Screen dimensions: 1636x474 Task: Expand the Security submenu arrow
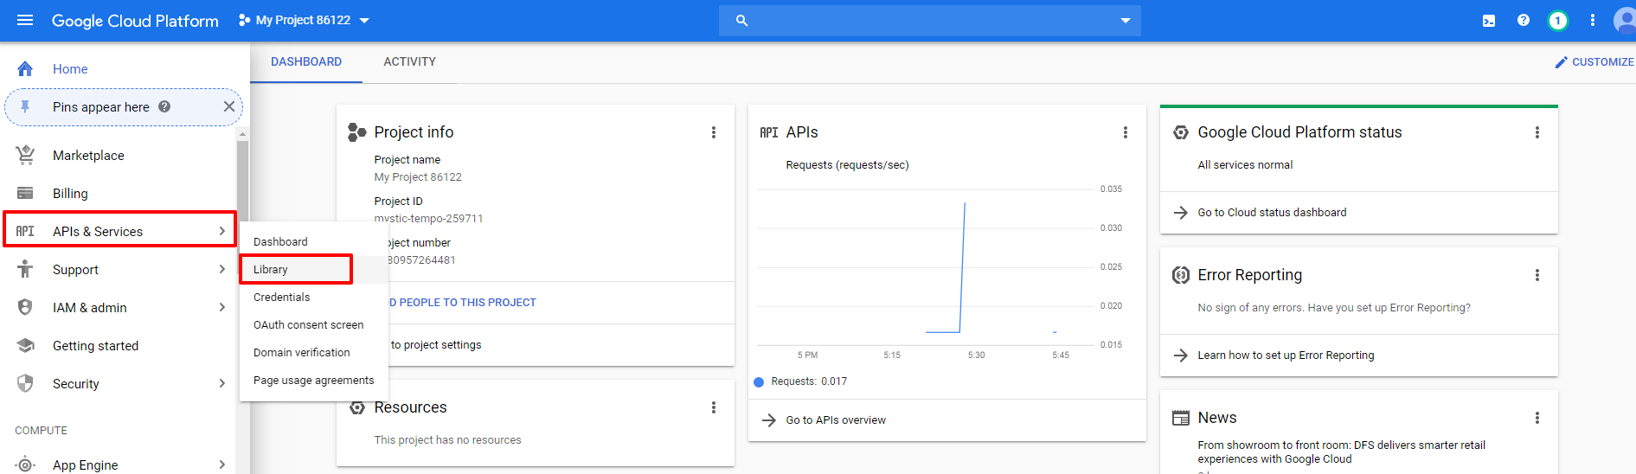coord(221,384)
